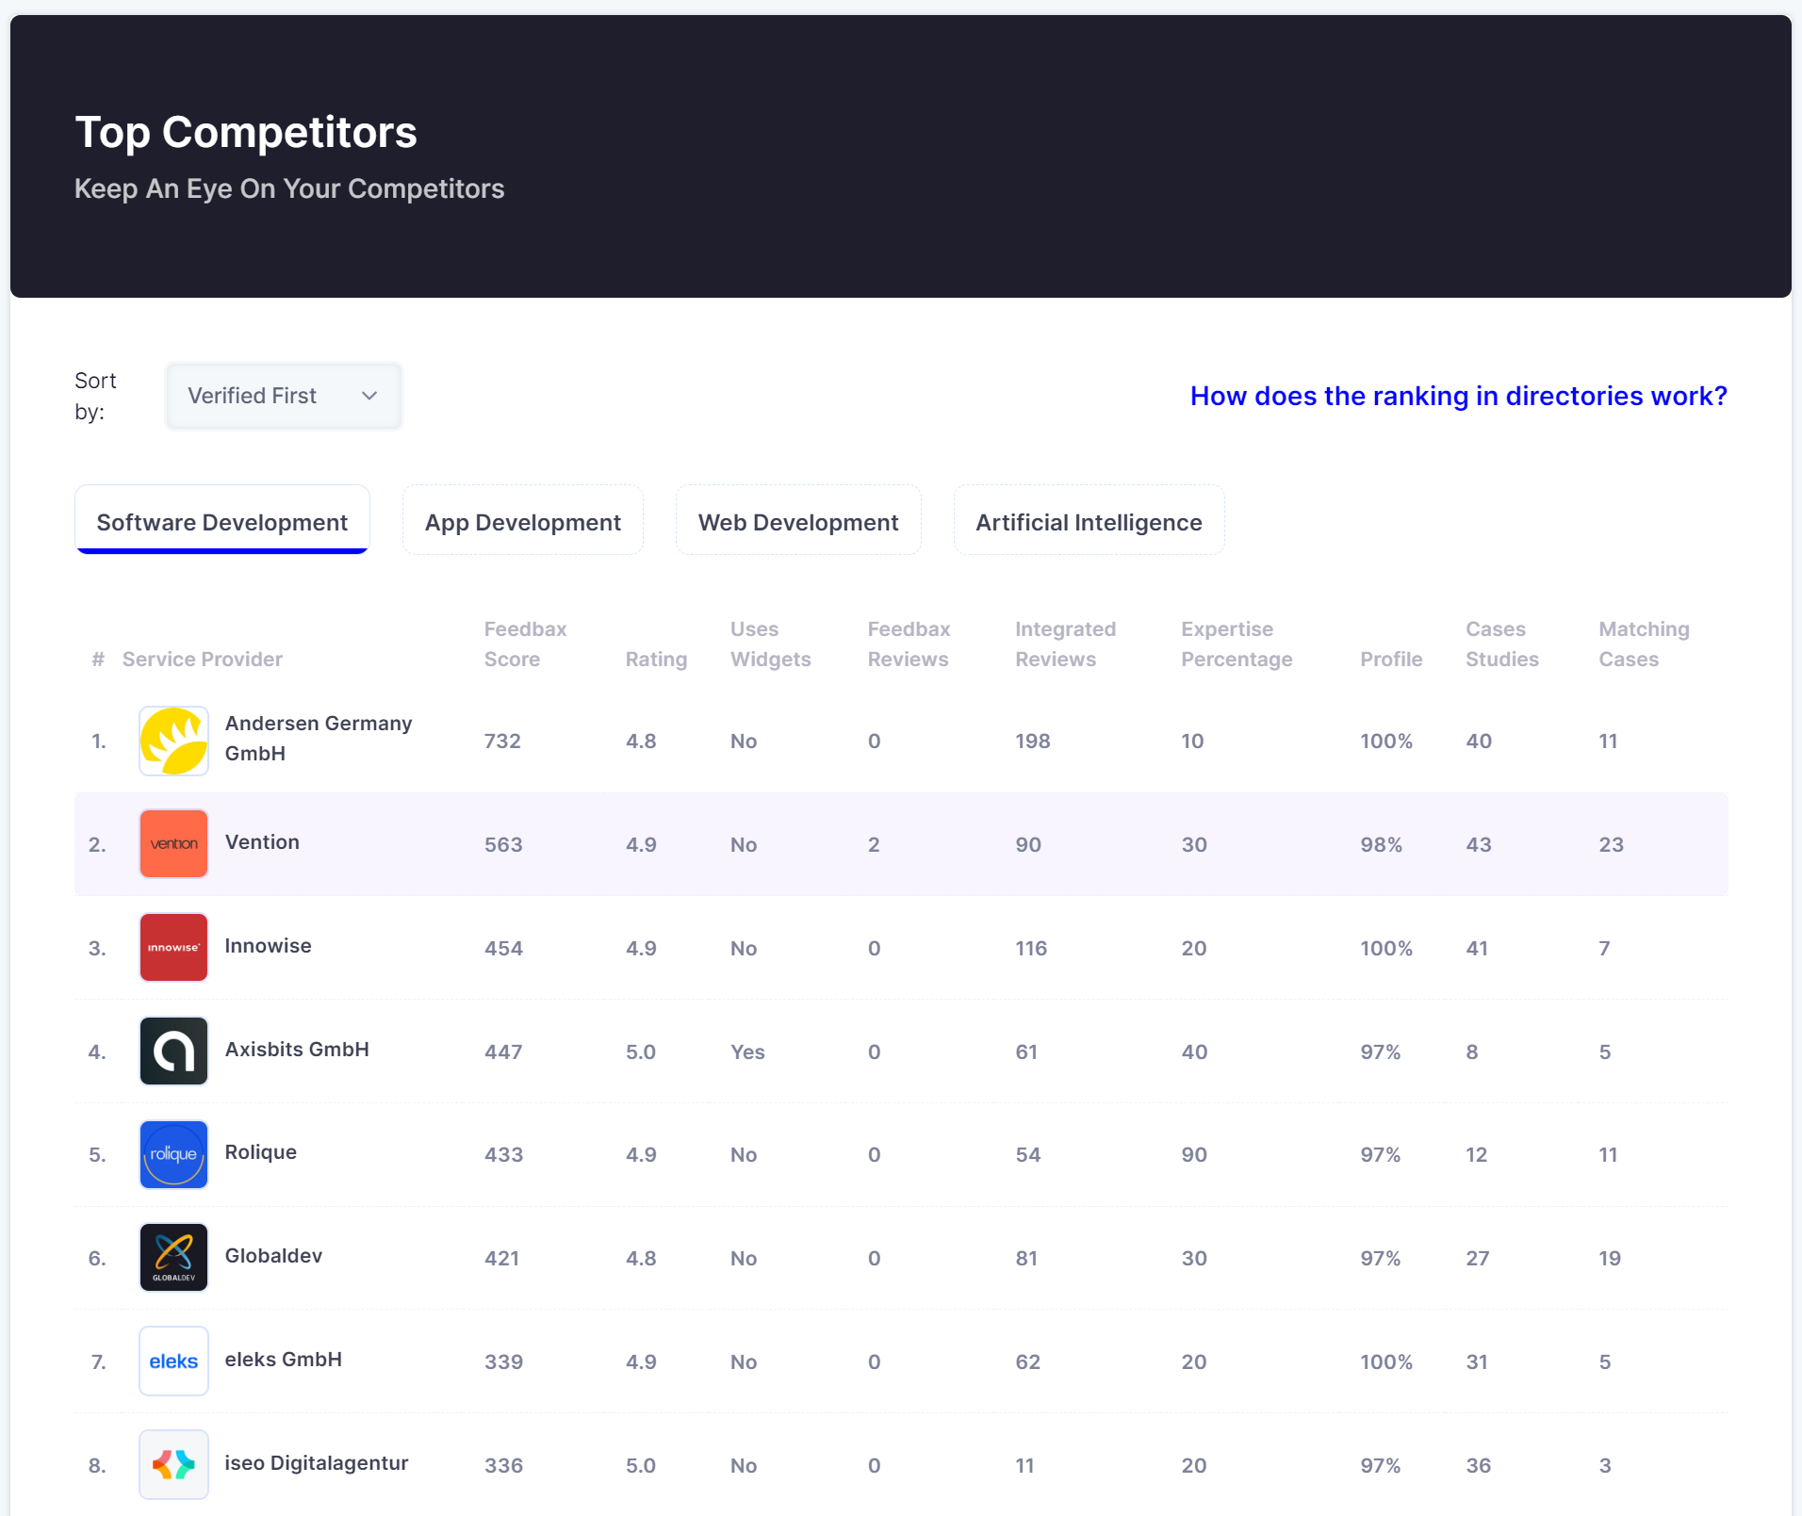Click Axisbits' Feedbax Score 447

tap(503, 1052)
